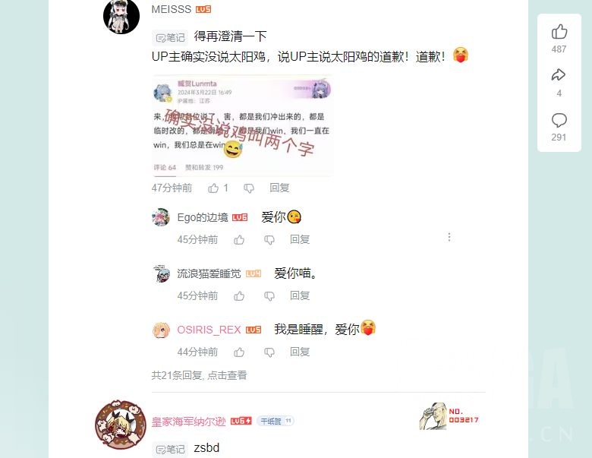This screenshot has width=592, height=458.
Task: Reply to MEISSS's comment via 回复
Action: pyautogui.click(x=279, y=188)
